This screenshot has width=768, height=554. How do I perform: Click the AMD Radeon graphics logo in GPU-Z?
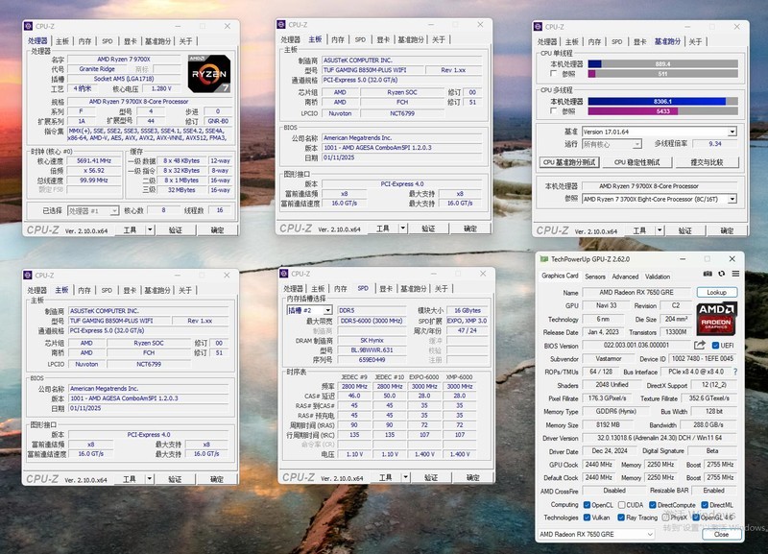714,319
